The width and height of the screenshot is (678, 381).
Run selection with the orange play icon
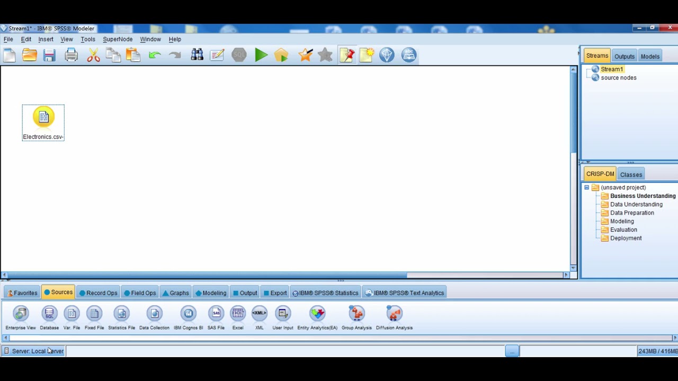(x=281, y=55)
